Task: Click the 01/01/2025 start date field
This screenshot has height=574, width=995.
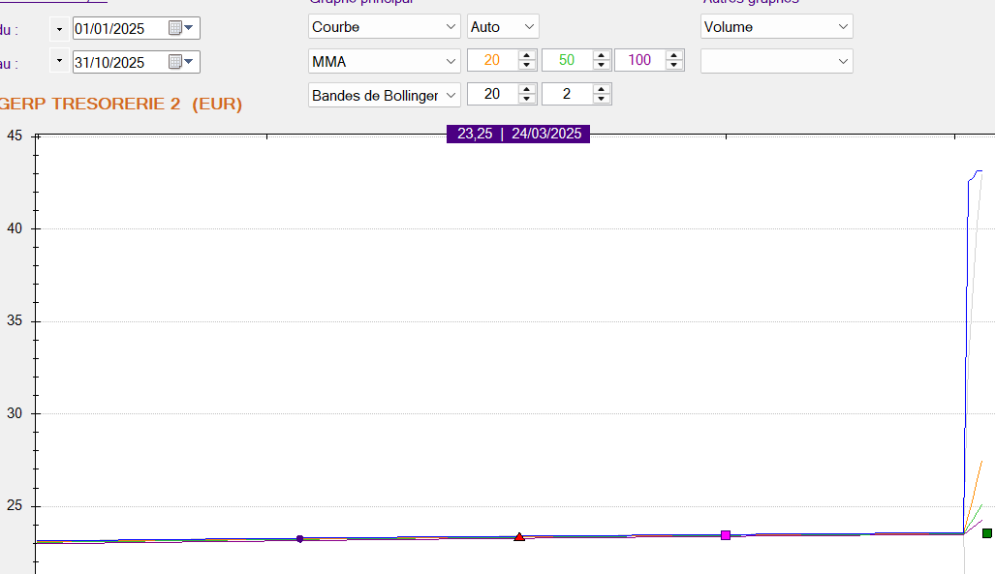Action: [116, 28]
